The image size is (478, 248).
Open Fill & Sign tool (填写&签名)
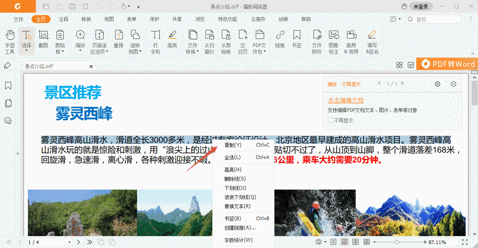(x=372, y=41)
